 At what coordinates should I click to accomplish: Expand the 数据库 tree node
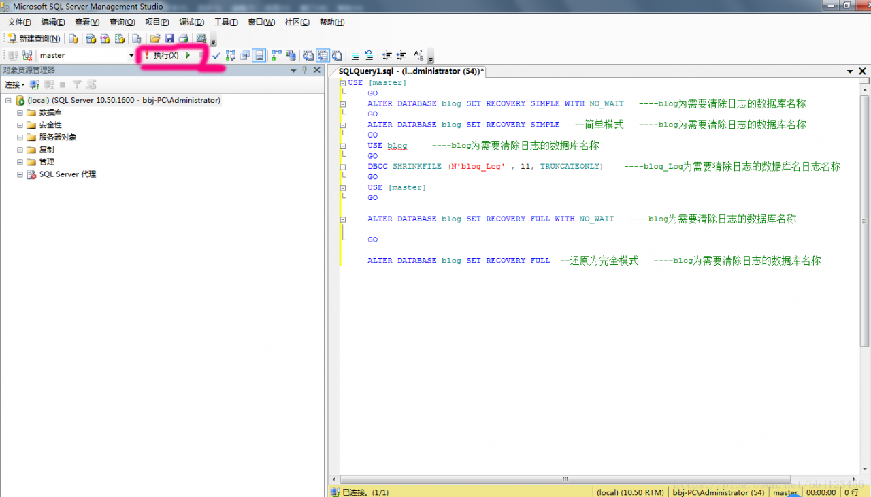coord(20,112)
